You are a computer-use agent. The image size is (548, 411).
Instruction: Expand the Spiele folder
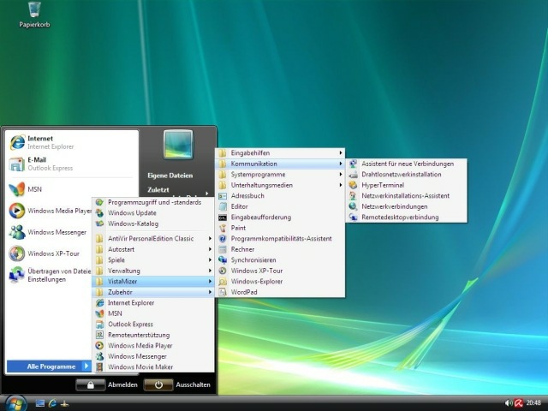153,260
